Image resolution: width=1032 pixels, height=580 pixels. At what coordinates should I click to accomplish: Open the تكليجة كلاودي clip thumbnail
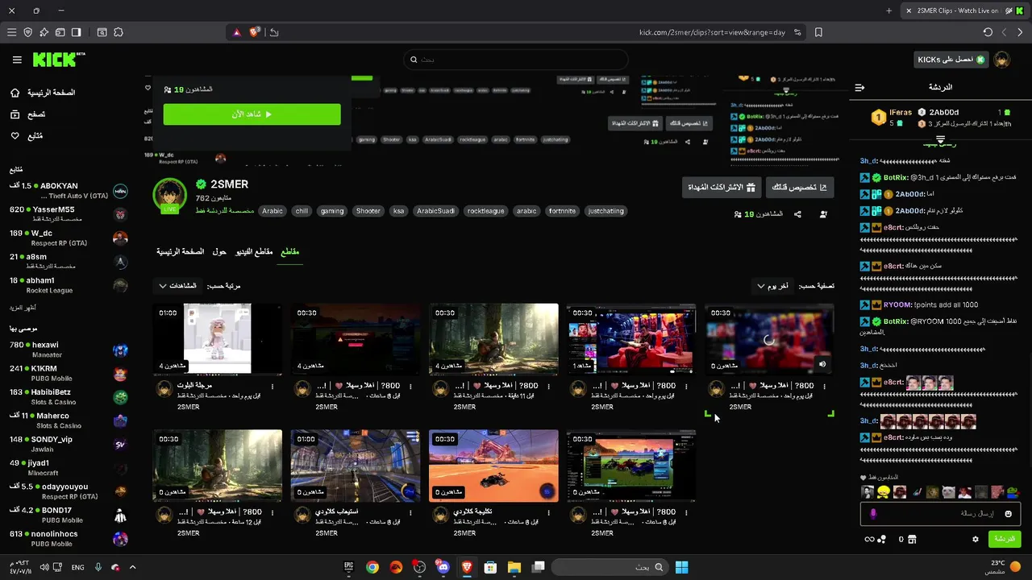click(x=493, y=466)
